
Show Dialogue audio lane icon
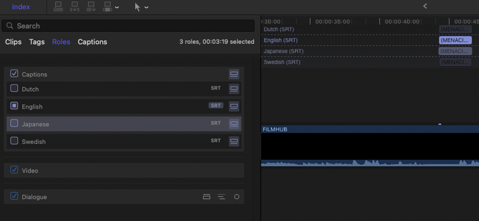pyautogui.click(x=207, y=197)
